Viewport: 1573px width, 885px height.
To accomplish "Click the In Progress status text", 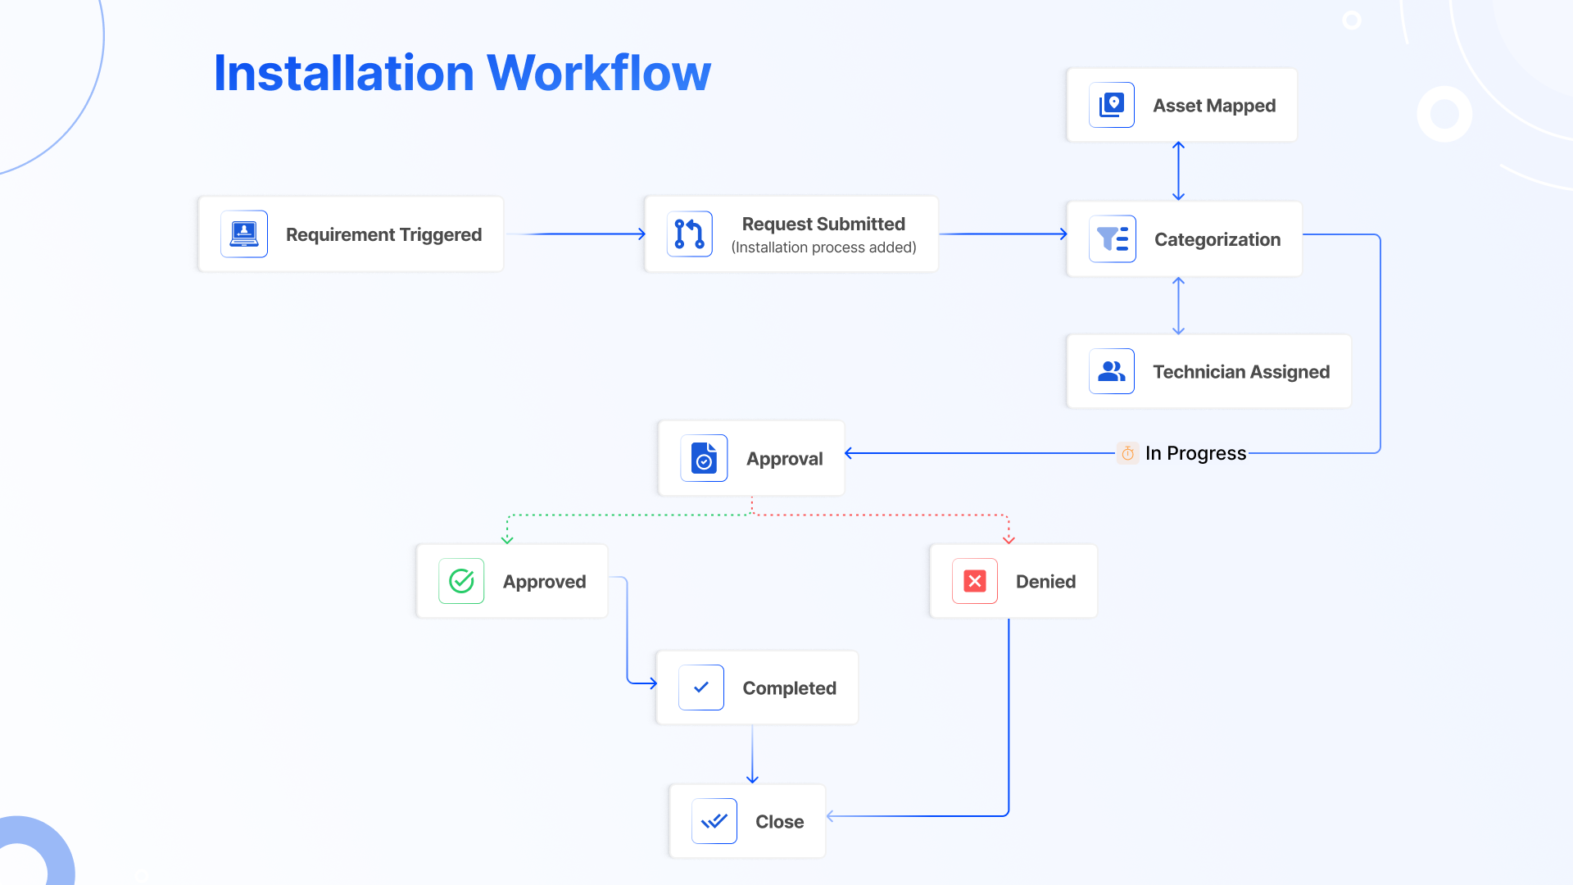I will click(1195, 453).
